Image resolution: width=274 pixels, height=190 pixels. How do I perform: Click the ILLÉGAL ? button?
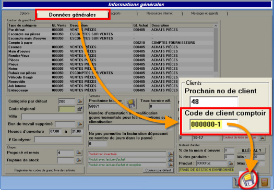coord(252,150)
